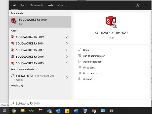Select Pin to taskbar
Screen dimensions: 152x114
(x=90, y=73)
